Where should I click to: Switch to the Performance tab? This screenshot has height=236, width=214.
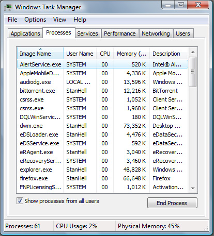tap(120, 33)
